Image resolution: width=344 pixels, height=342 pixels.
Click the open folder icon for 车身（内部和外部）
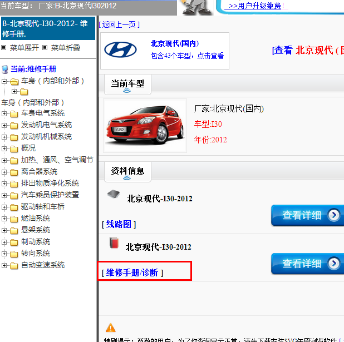[14, 82]
